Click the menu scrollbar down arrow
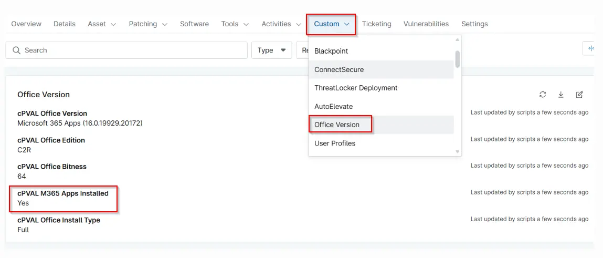603x258 pixels. click(x=457, y=152)
